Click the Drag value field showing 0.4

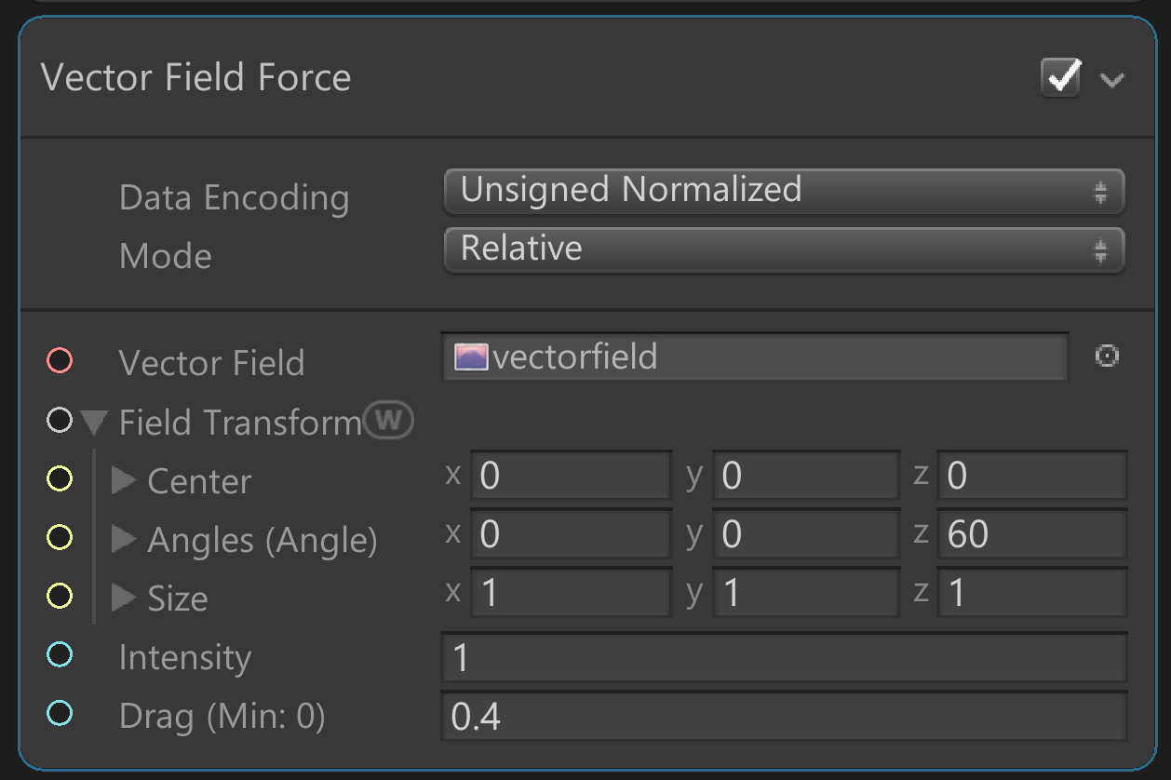point(782,717)
